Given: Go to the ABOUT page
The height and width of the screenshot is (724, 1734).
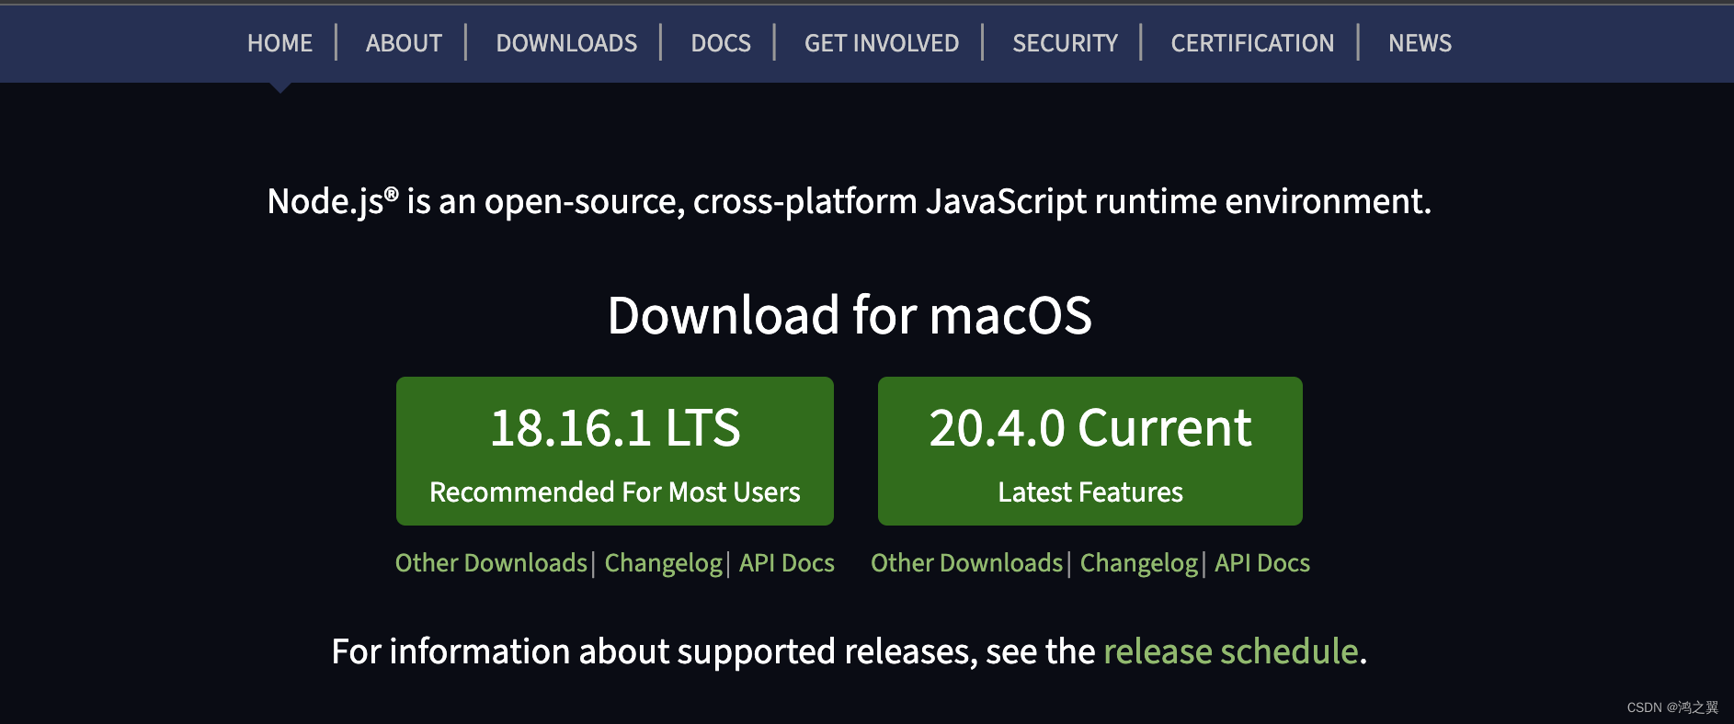Looking at the screenshot, I should coord(404,43).
